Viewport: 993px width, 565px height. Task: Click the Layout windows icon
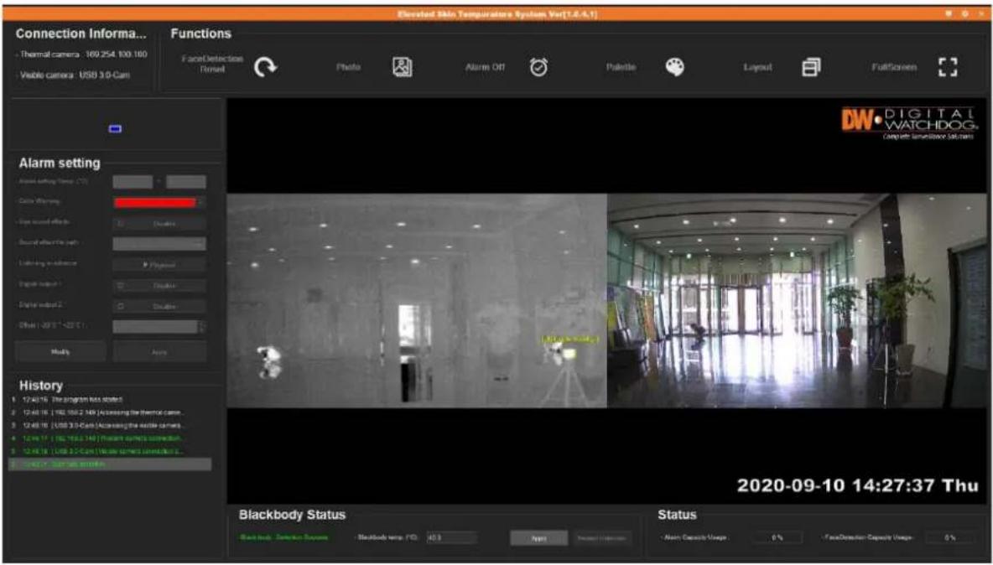pyautogui.click(x=811, y=67)
